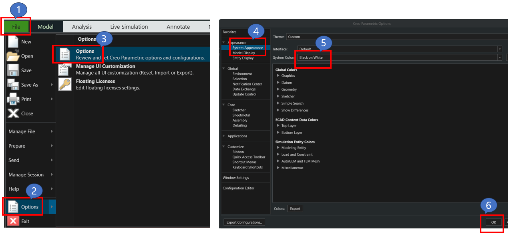Expand the Modeling Entity color group
Viewport: 511px width, 236px height.
(278, 148)
